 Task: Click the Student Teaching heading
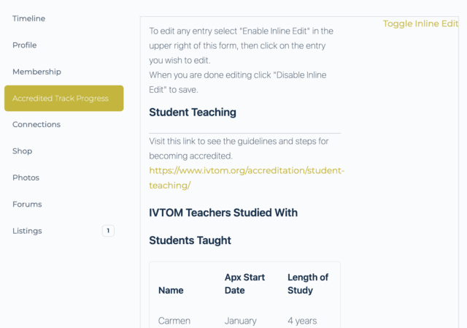coord(193,112)
